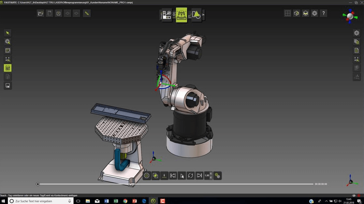Screen dimensions: 364x204
Task: Click the redo arrow icon
Action: [x=76, y=13]
